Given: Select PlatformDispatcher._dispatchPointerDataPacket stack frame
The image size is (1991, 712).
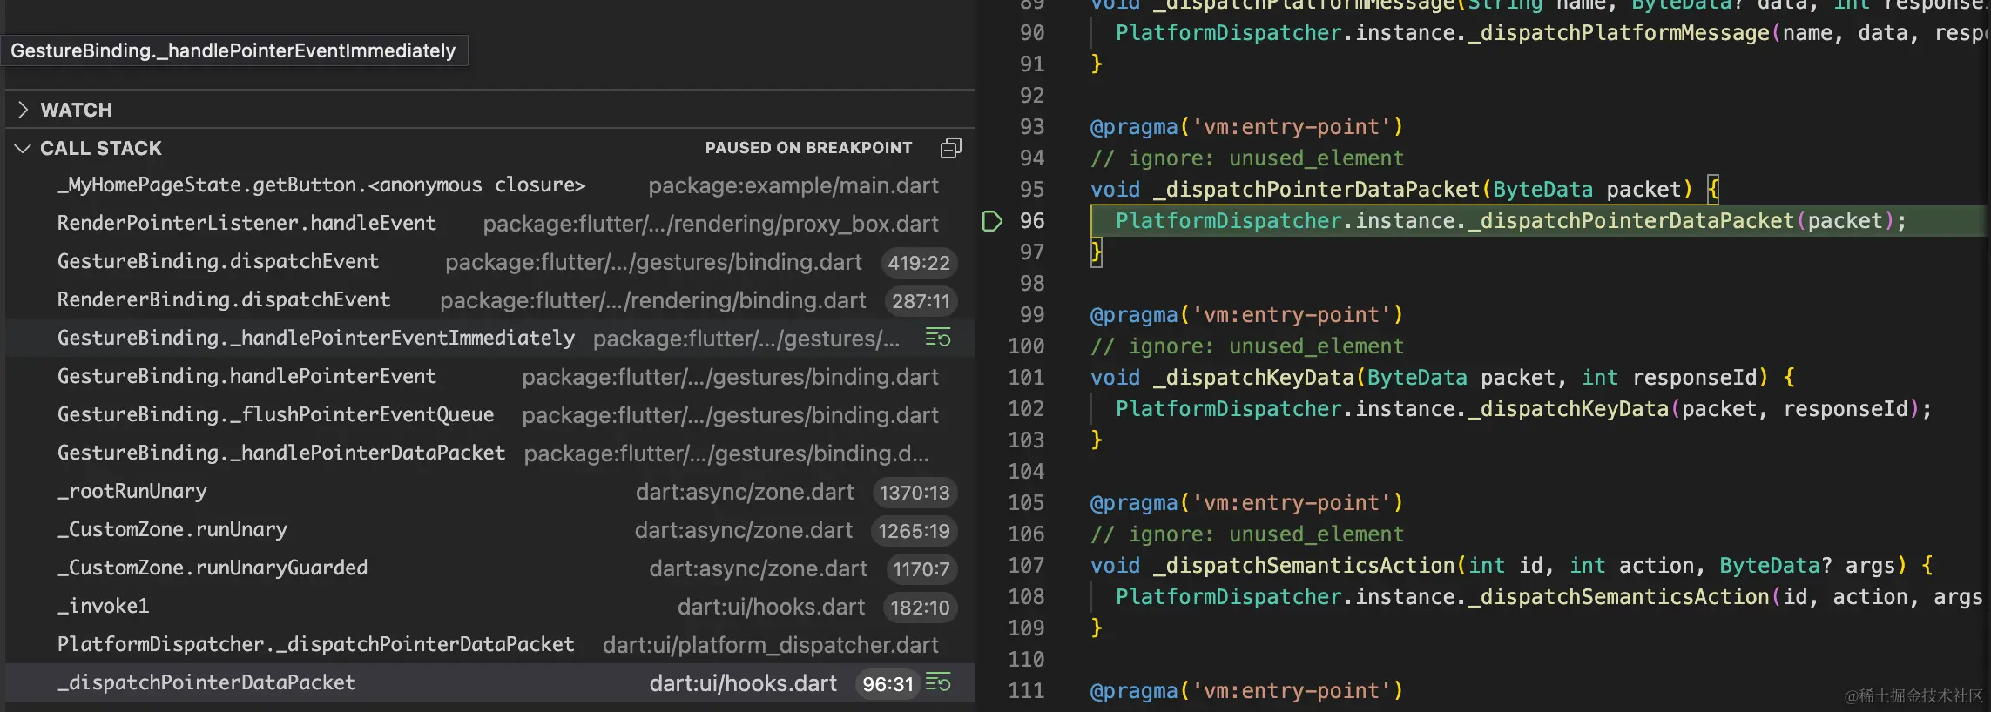Looking at the screenshot, I should 490,645.
